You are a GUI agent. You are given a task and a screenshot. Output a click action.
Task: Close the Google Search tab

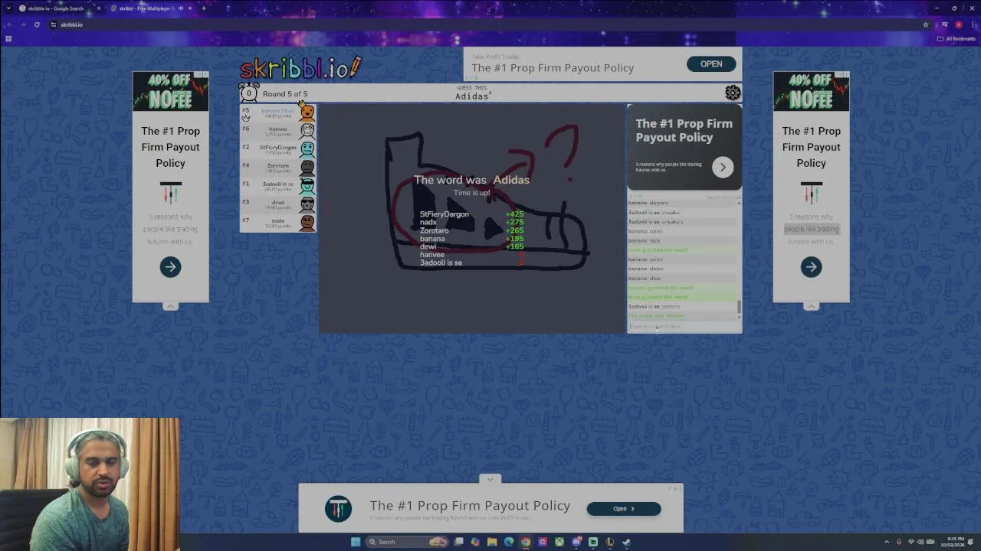(x=98, y=8)
